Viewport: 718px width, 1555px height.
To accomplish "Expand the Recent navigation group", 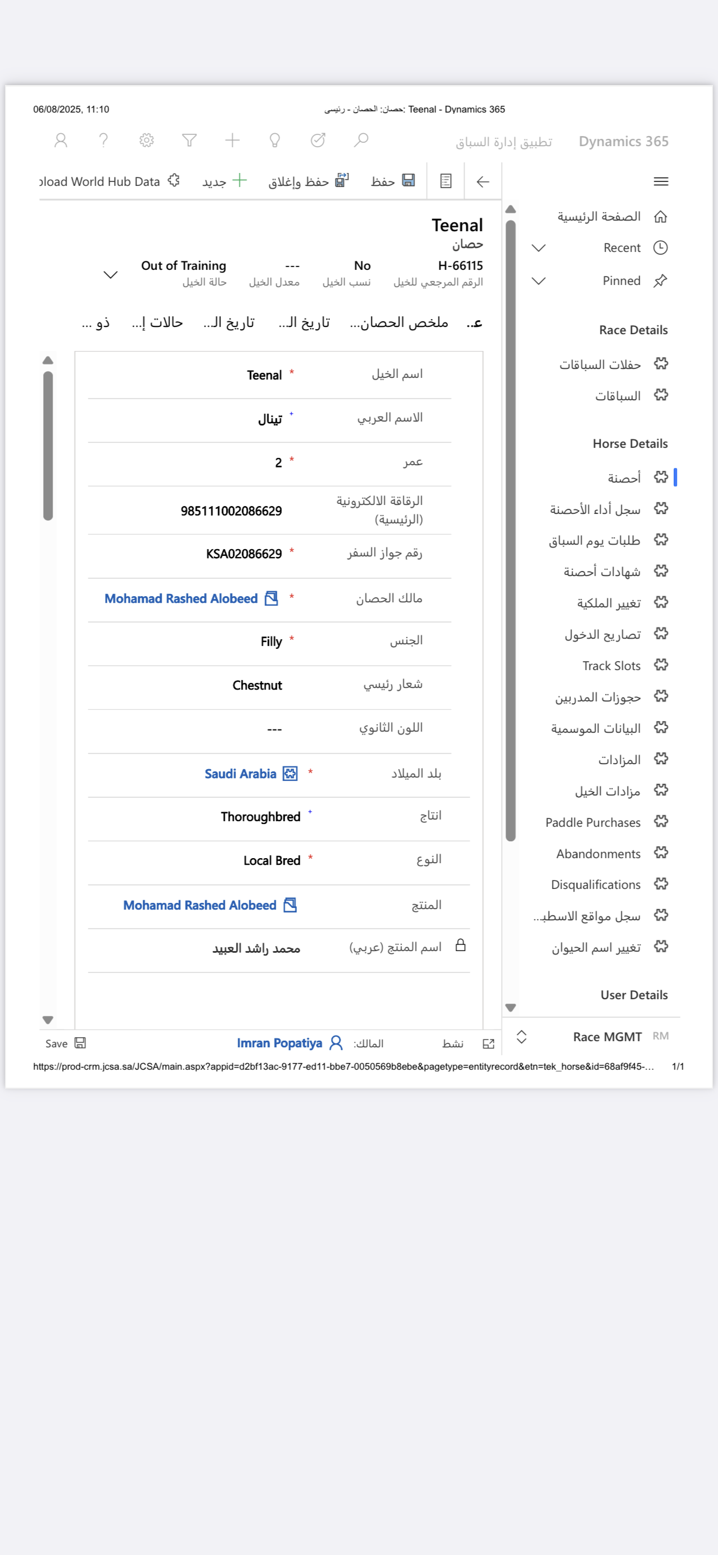I will pyautogui.click(x=538, y=248).
